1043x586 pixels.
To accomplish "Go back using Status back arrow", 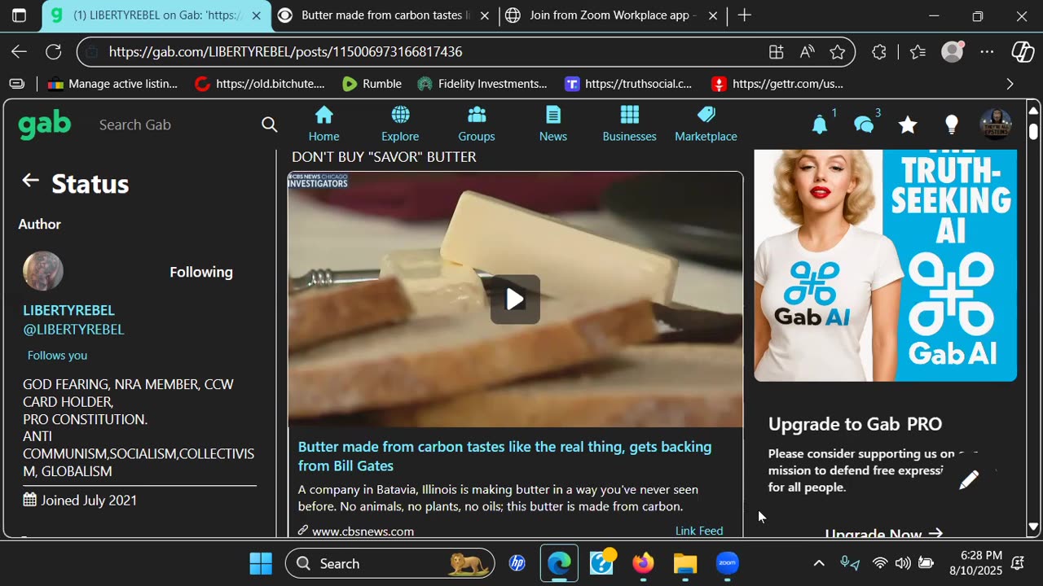I will (x=30, y=181).
